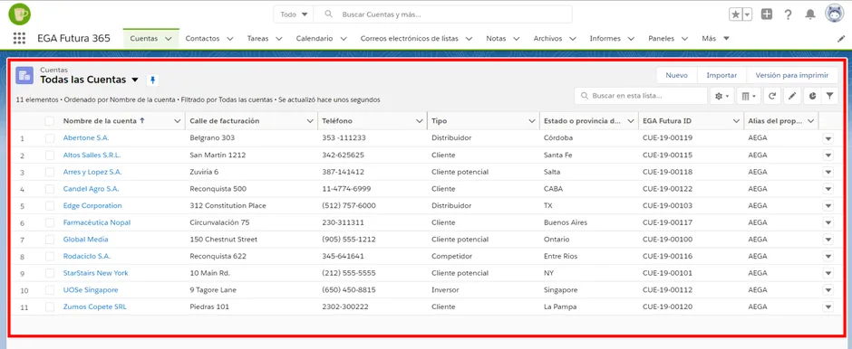Show the charts panel icon
The height and width of the screenshot is (349, 852).
[812, 96]
